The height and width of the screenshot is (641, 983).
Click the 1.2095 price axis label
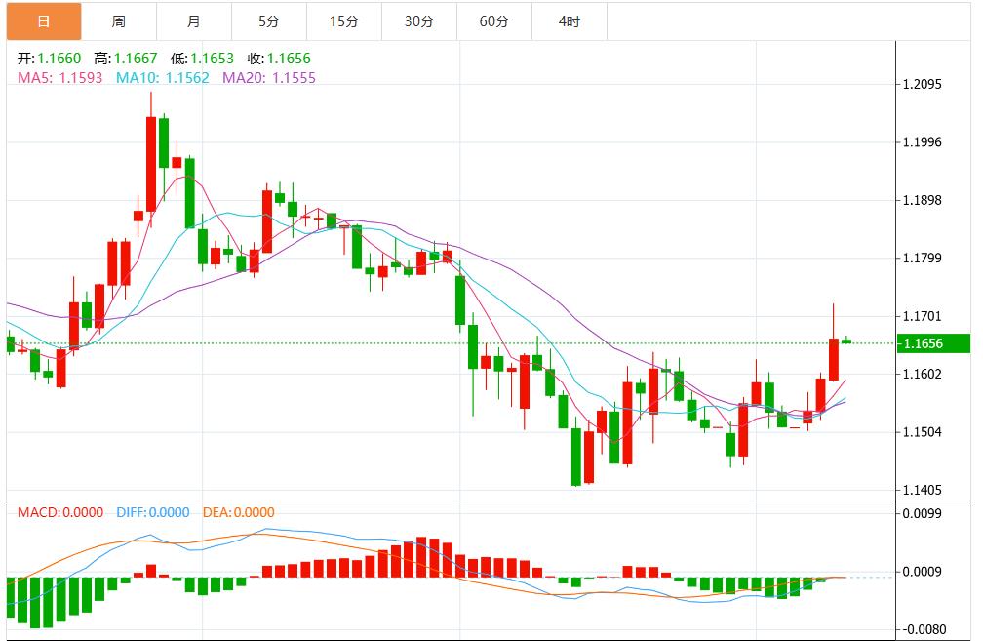pyautogui.click(x=922, y=85)
